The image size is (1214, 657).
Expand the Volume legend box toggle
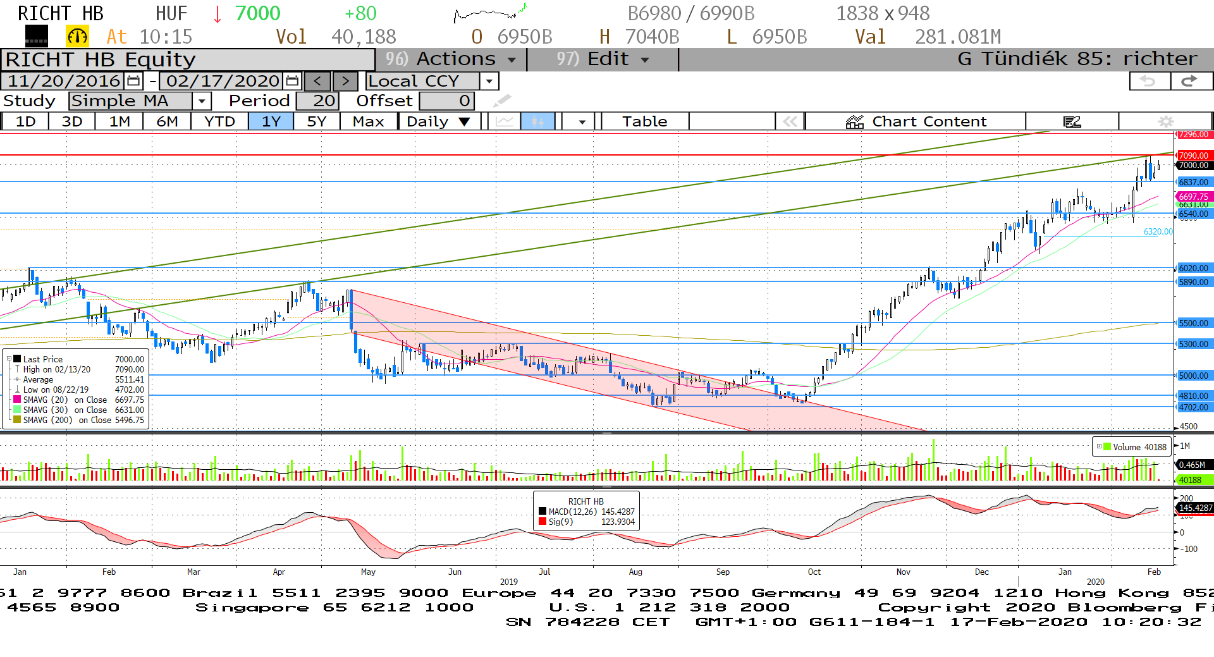pyautogui.click(x=1099, y=446)
